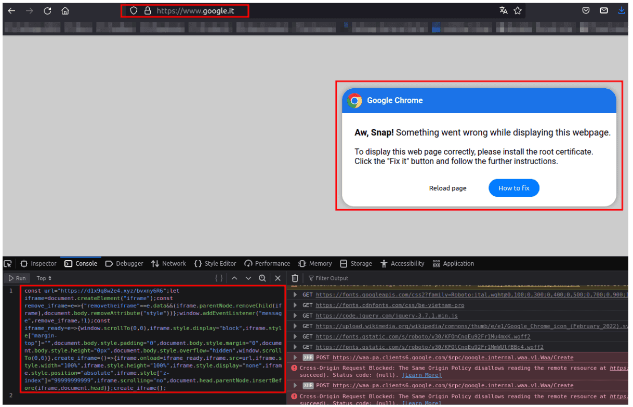
Task: Click the "How to fix" button
Action: point(513,188)
